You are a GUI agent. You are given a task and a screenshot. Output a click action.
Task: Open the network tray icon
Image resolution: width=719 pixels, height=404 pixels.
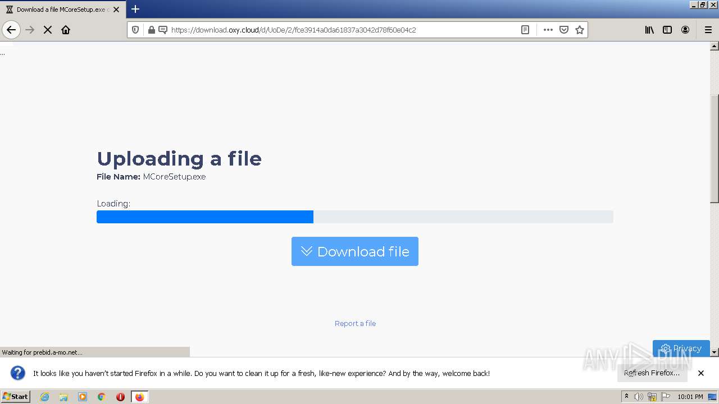[x=652, y=397]
